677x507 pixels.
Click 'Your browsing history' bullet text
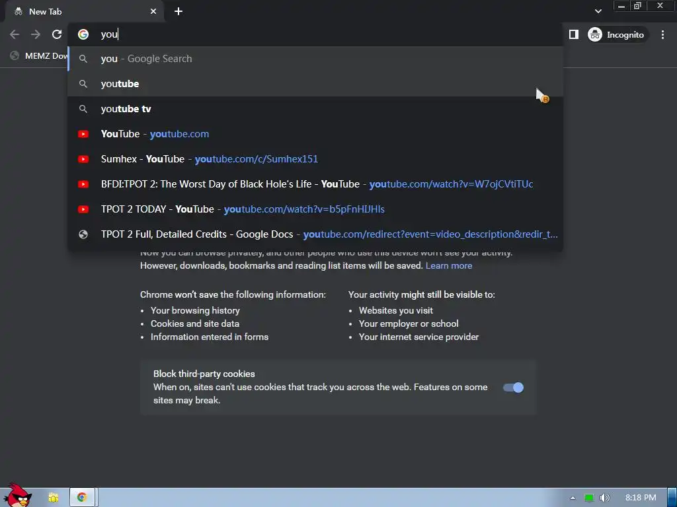(195, 310)
